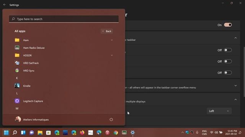Viewport: 245px width, 137px height.
Task: Click the Back button in All apps
Action: click(x=107, y=31)
